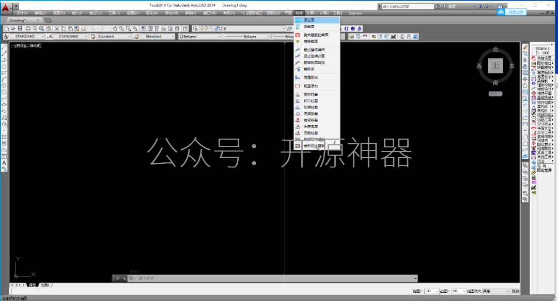Click the Cut scissors icon

pos(57,28)
